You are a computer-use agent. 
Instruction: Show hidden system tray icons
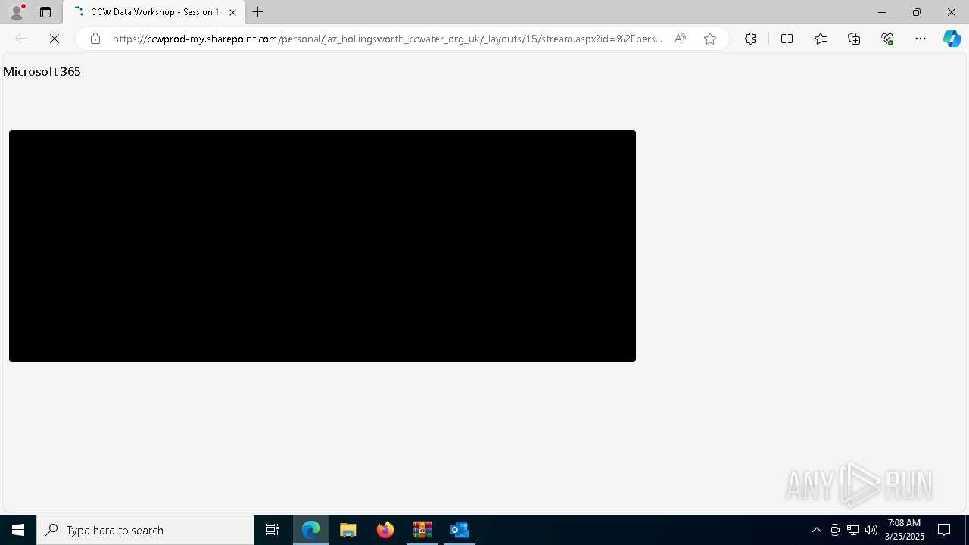816,530
